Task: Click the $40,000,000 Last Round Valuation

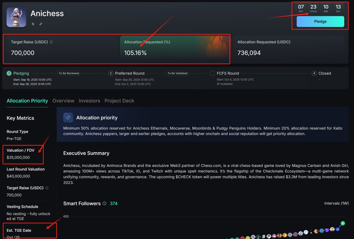Action: click(x=18, y=176)
